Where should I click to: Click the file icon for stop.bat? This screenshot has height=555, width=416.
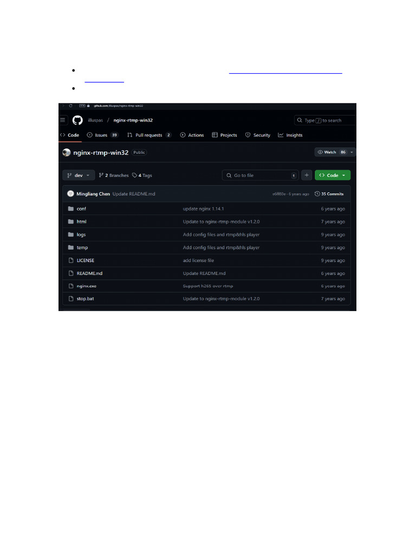71,299
